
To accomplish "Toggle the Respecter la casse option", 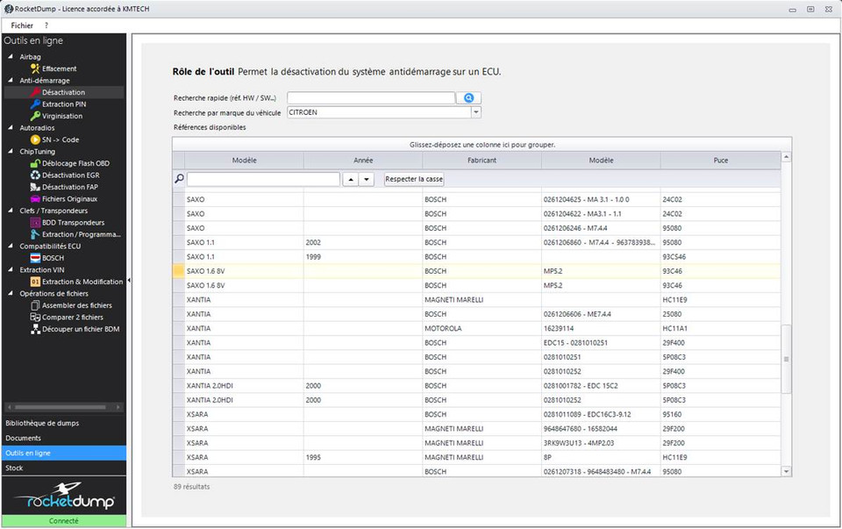I will click(414, 179).
